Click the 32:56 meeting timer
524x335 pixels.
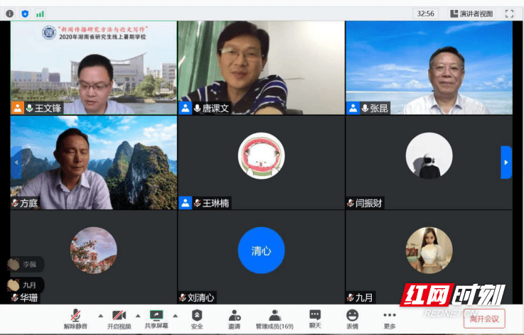click(x=425, y=13)
